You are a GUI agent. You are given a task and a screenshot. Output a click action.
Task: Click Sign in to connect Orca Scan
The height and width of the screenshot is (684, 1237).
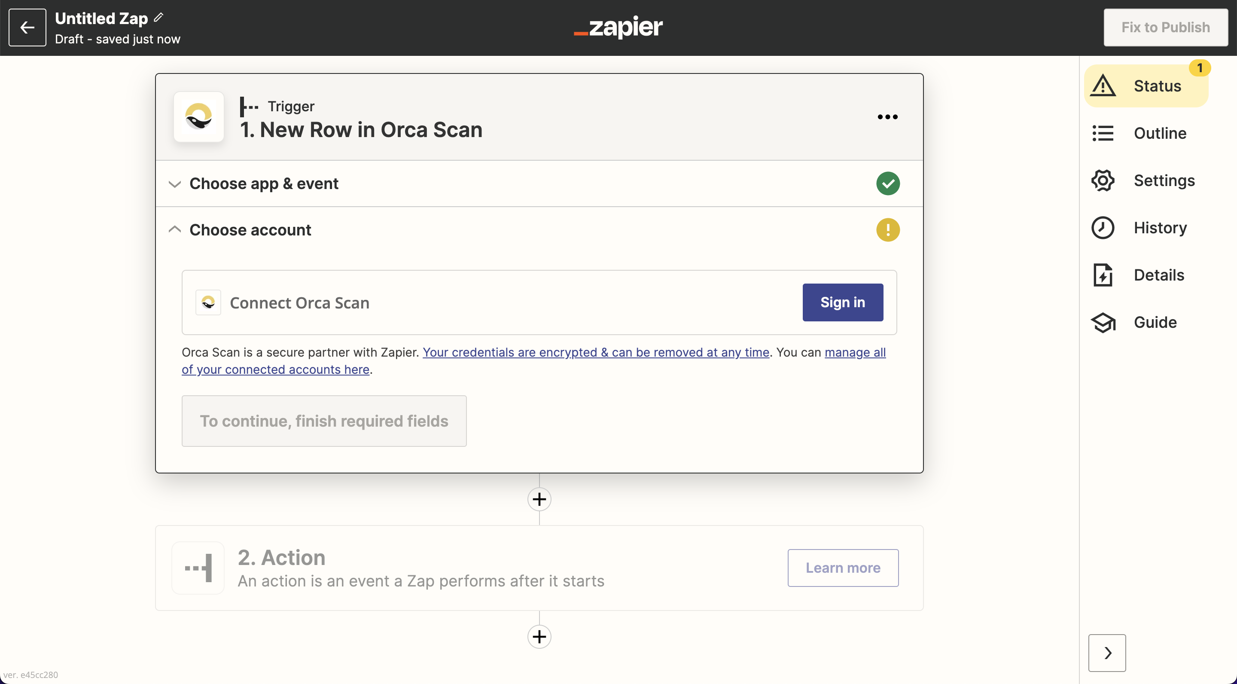(x=842, y=302)
